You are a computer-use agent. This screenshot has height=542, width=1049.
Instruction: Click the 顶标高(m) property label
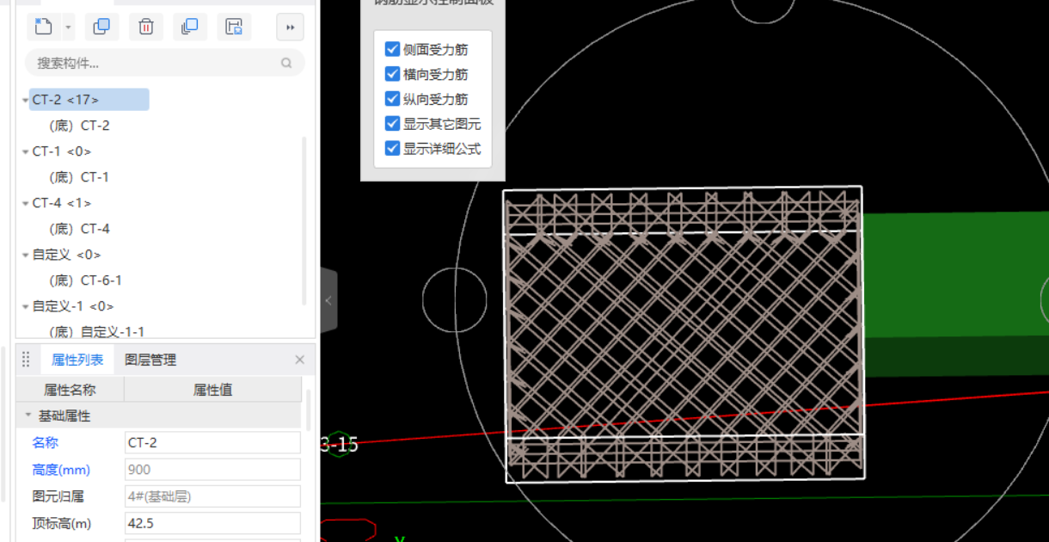(x=61, y=523)
